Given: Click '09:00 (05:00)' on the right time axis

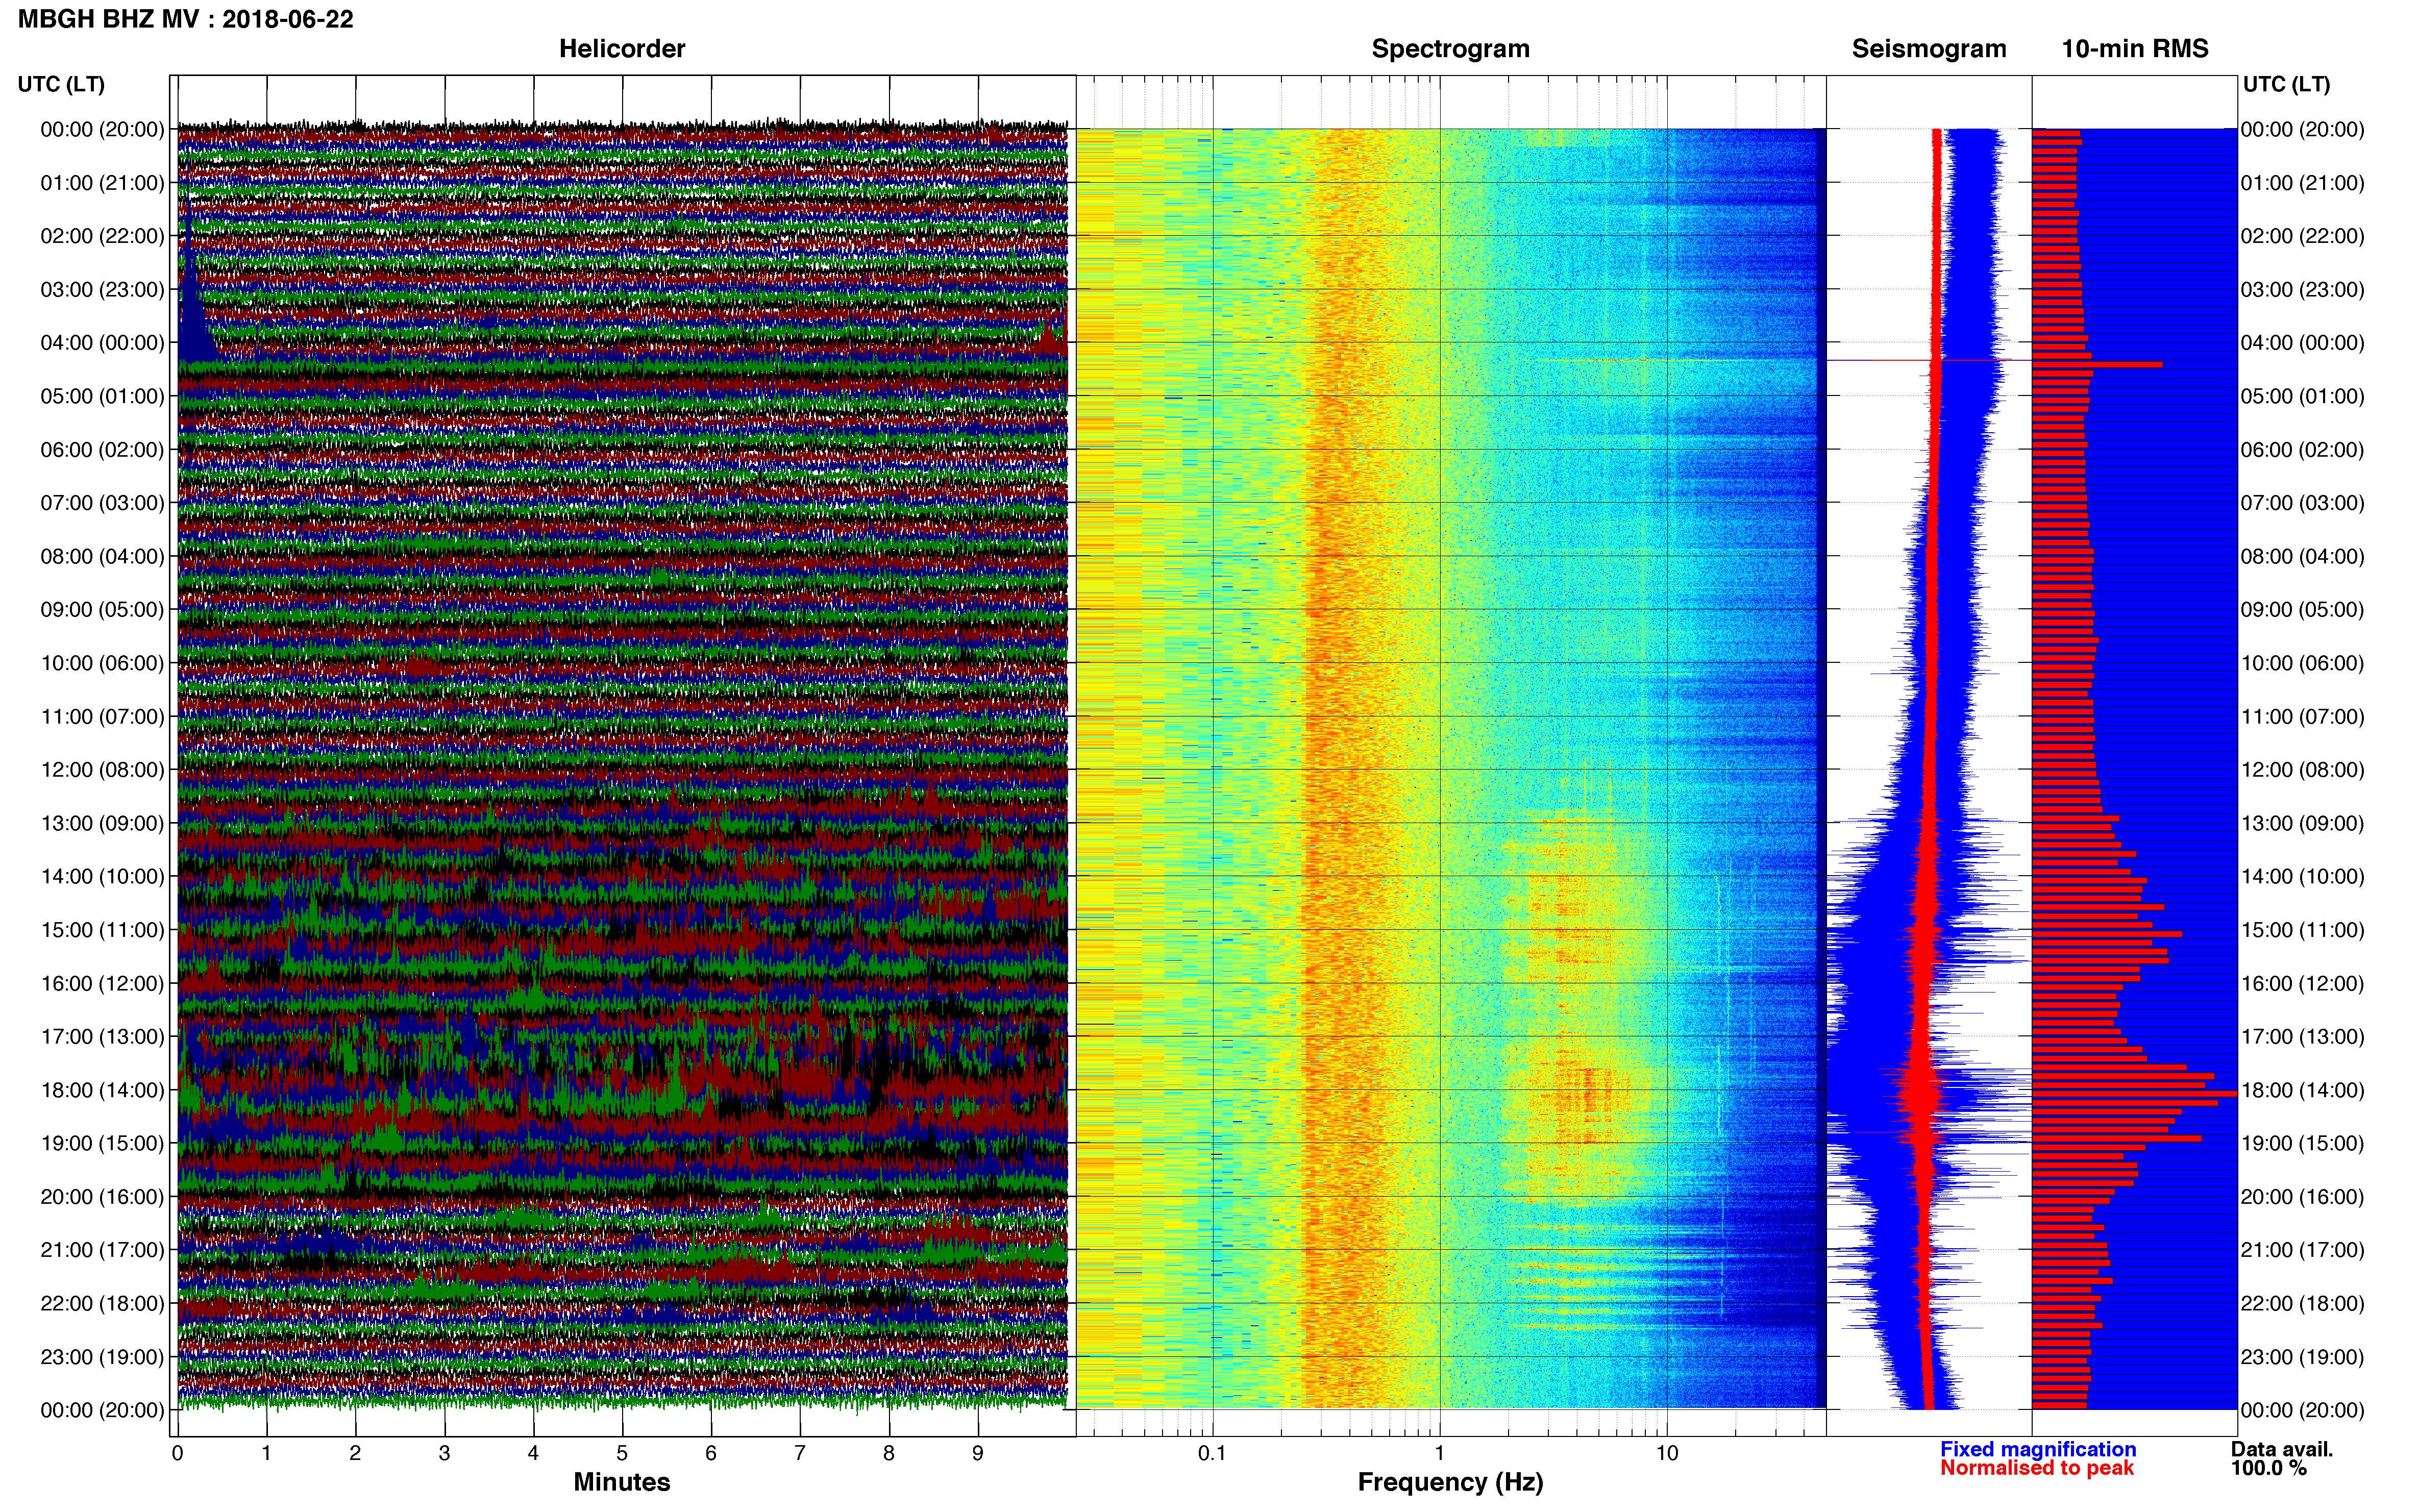Looking at the screenshot, I should (x=2303, y=610).
